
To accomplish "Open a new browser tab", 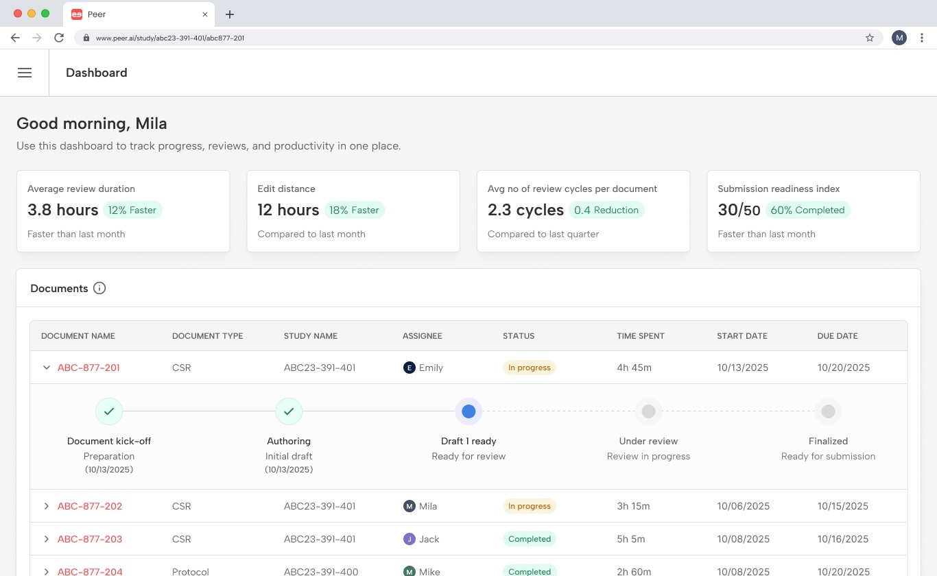I will (x=230, y=14).
